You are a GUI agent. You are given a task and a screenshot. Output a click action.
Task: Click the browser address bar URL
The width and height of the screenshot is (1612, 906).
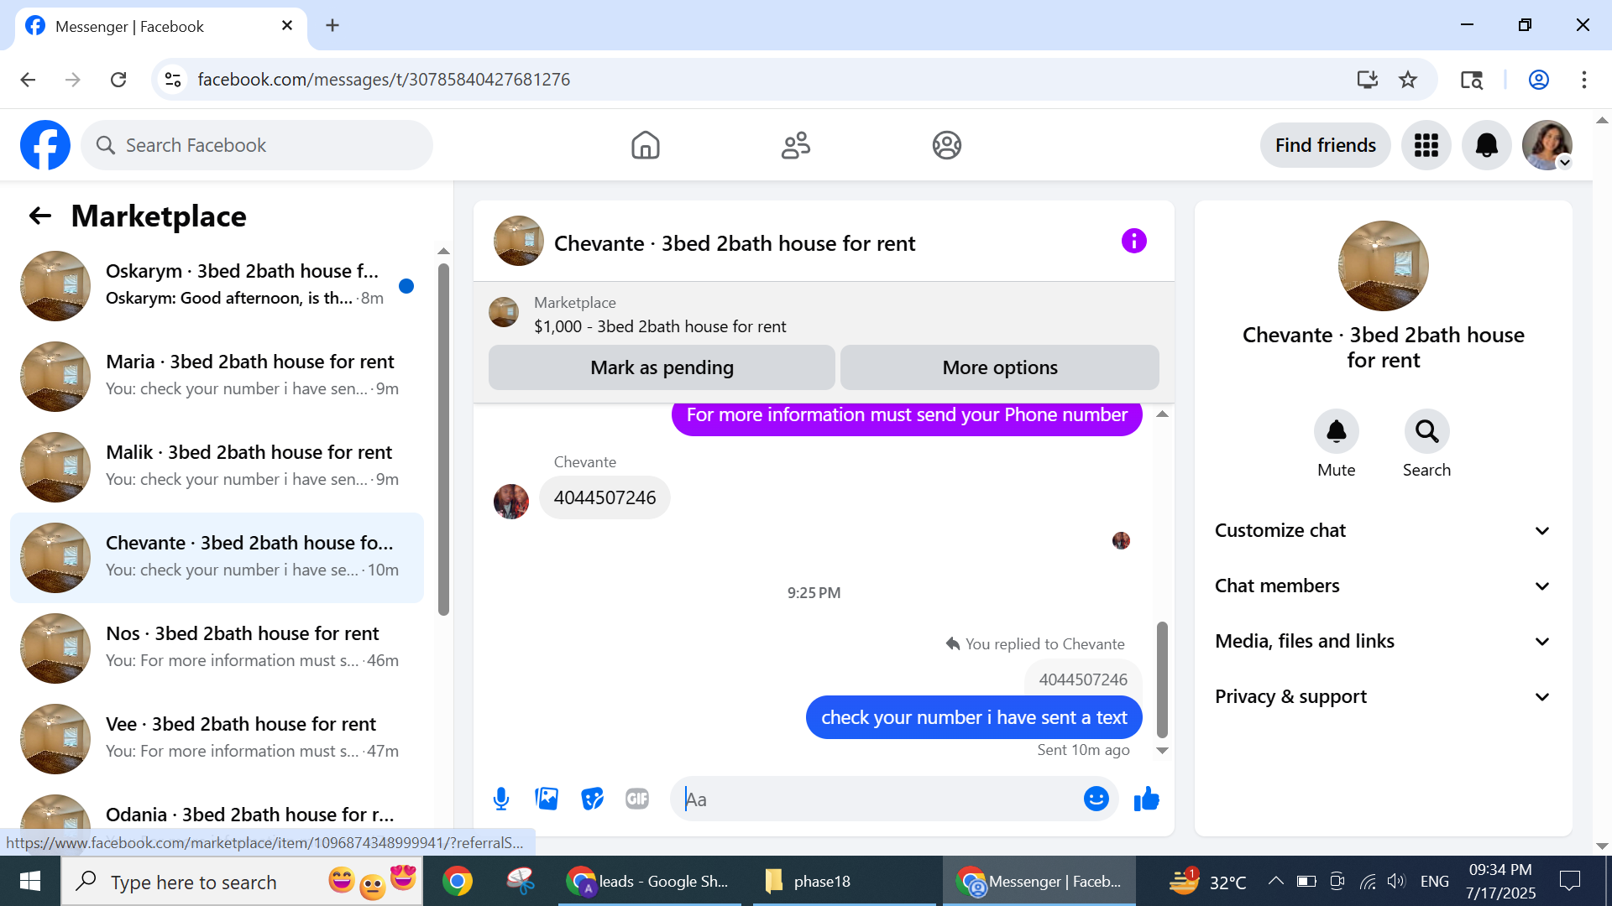click(384, 80)
